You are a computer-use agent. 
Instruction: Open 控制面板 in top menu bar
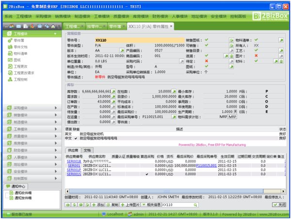pyautogui.click(x=238, y=16)
